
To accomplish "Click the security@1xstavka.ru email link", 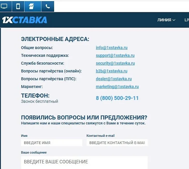I will coord(115,63).
